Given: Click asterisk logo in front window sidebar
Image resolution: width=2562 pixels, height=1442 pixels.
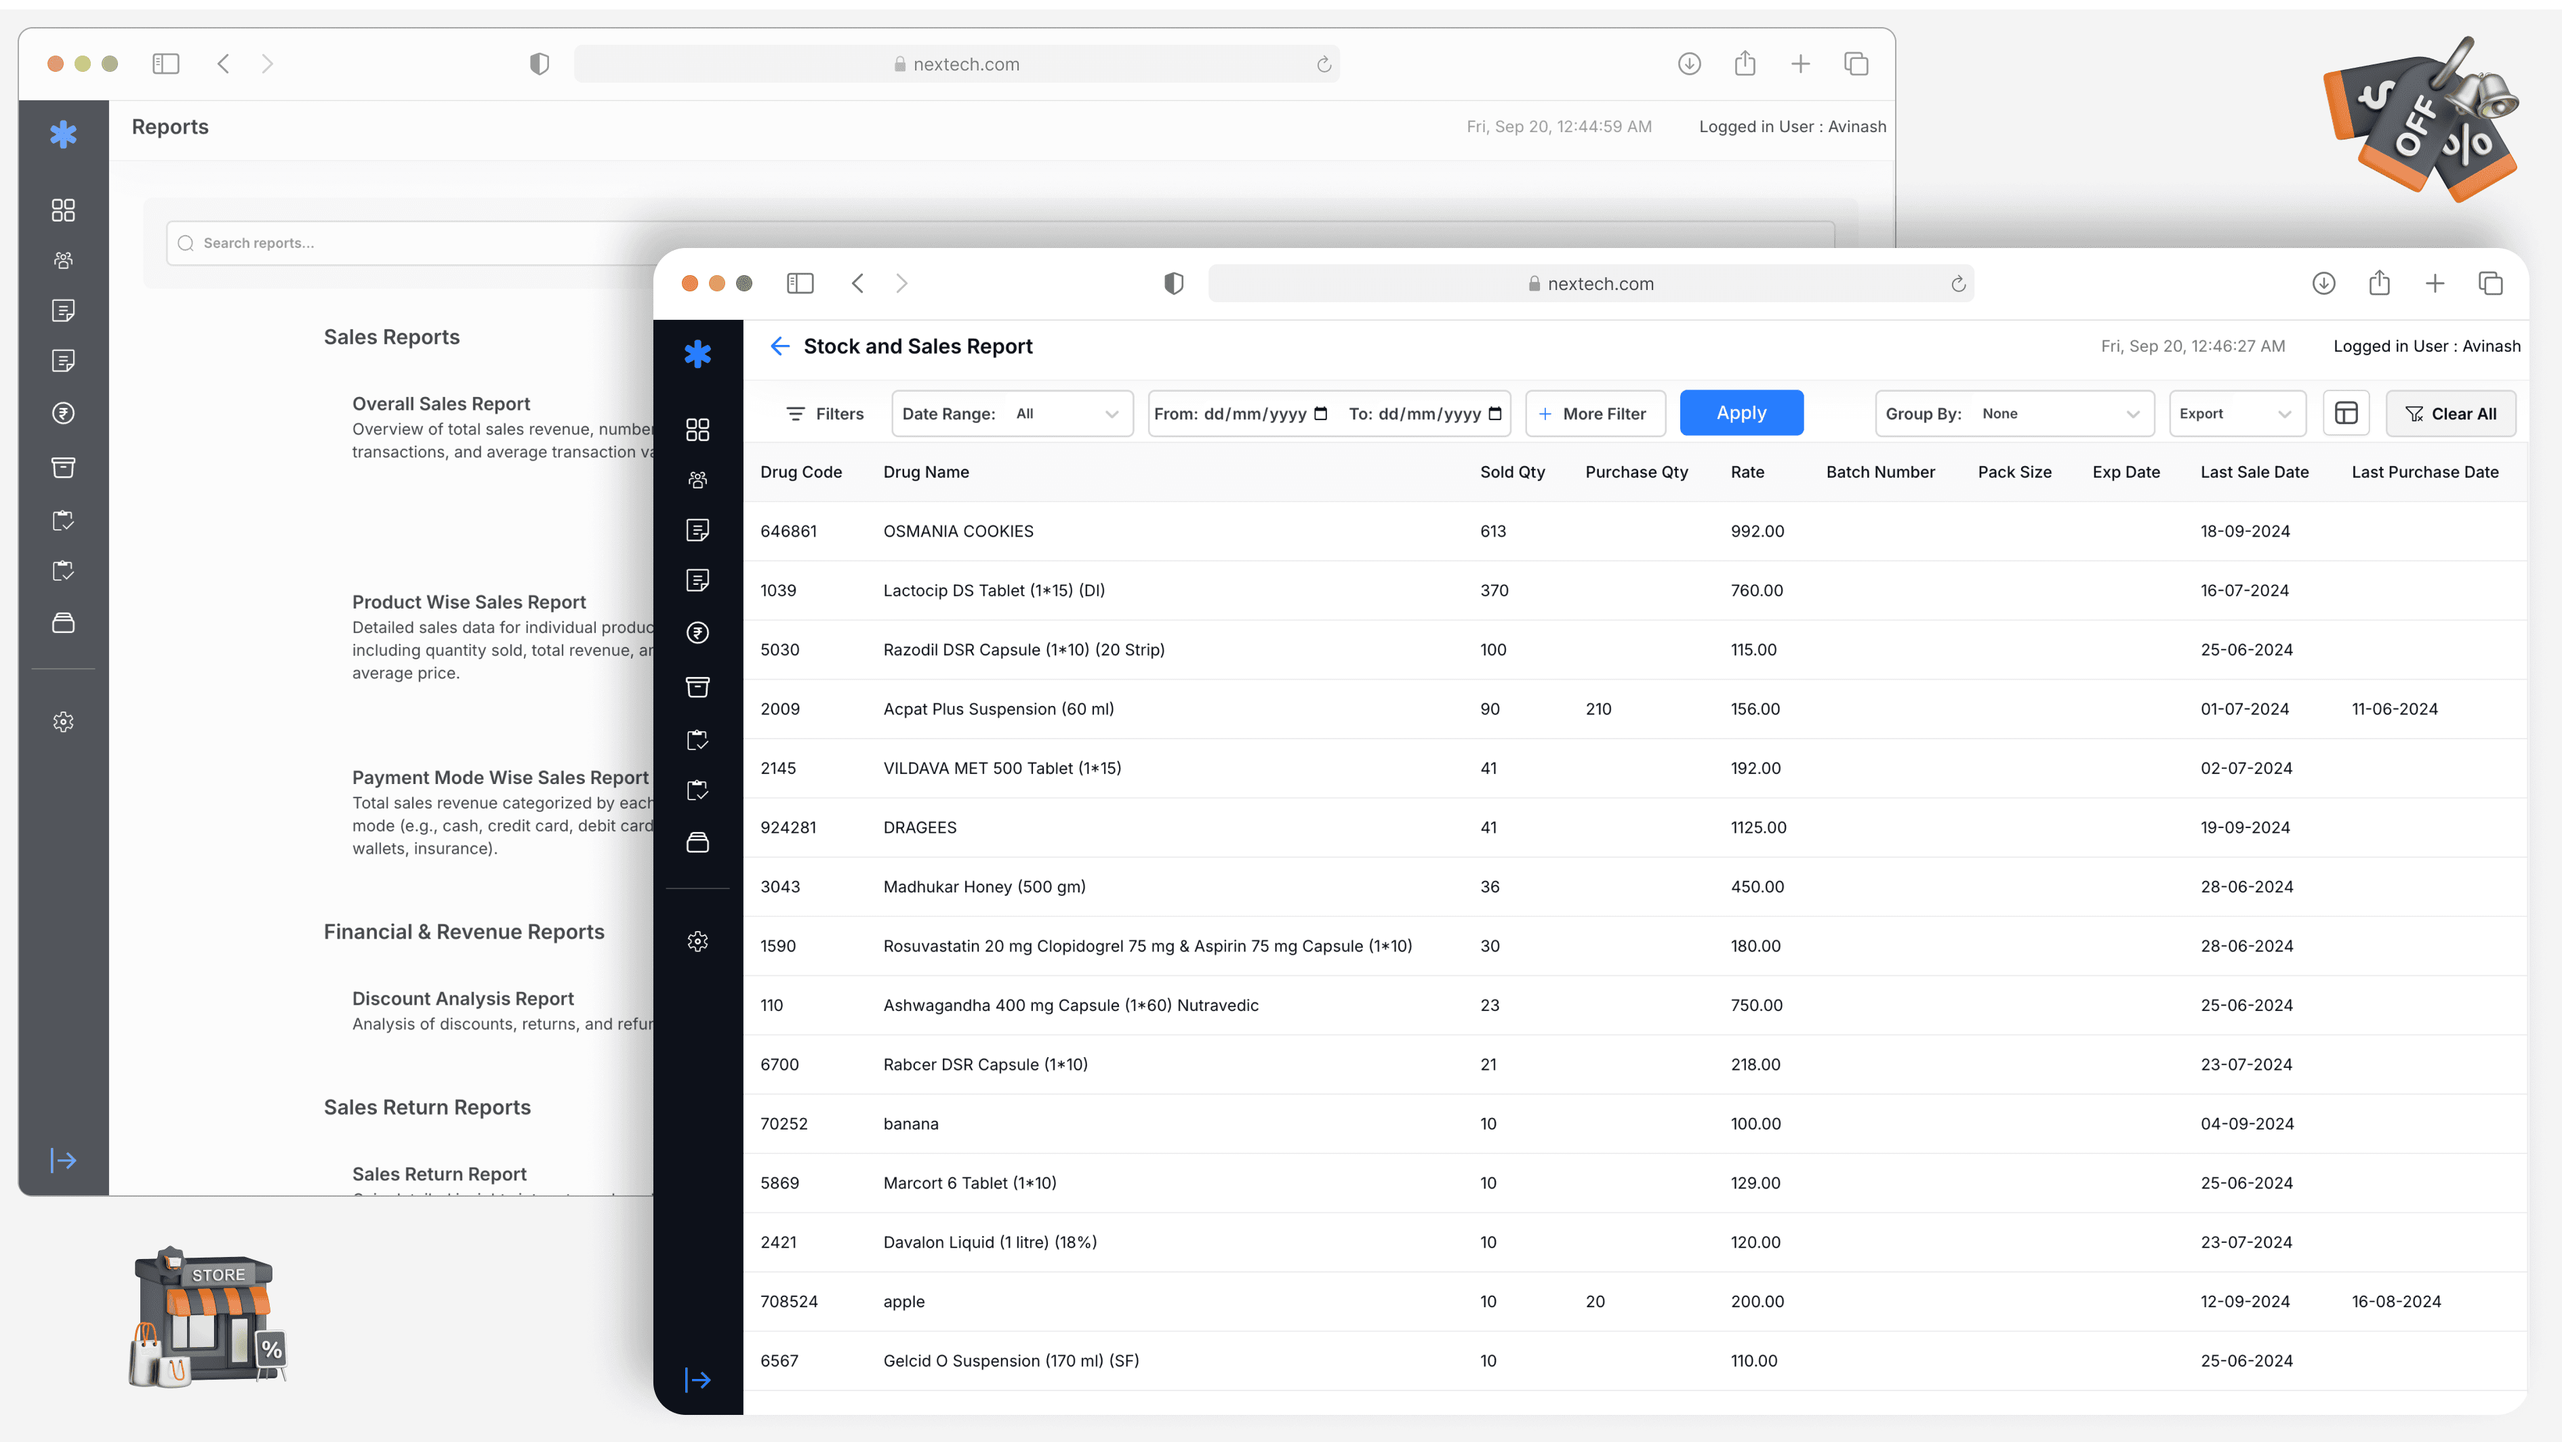Looking at the screenshot, I should 697,354.
